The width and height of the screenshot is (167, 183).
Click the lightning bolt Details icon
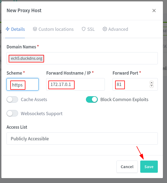[8, 29]
